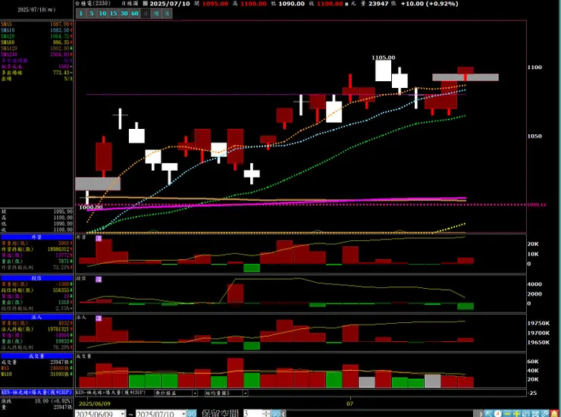The width and height of the screenshot is (561, 417).
Task: Click the 07 month marker on time axis
Action: point(349,404)
